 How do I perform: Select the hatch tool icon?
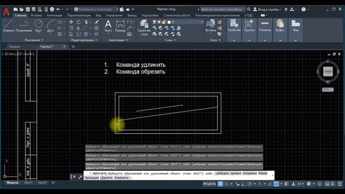pos(60,34)
